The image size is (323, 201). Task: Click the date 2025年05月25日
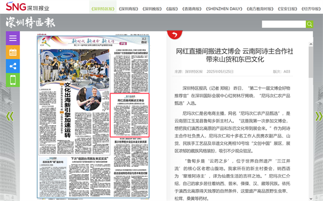[x=220, y=71]
